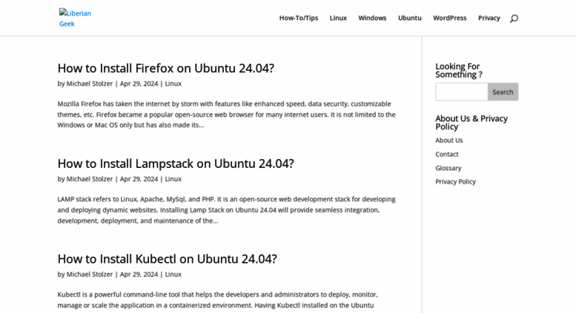Visit the WordPress menu item
The height and width of the screenshot is (313, 576).
(x=450, y=18)
